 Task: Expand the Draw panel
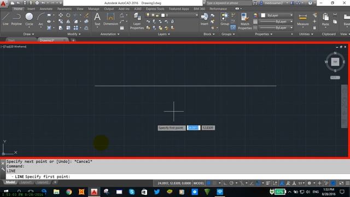coord(28,34)
